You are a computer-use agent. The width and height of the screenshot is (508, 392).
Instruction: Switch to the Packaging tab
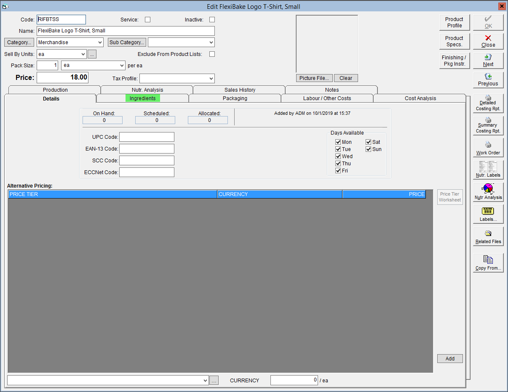click(x=235, y=98)
